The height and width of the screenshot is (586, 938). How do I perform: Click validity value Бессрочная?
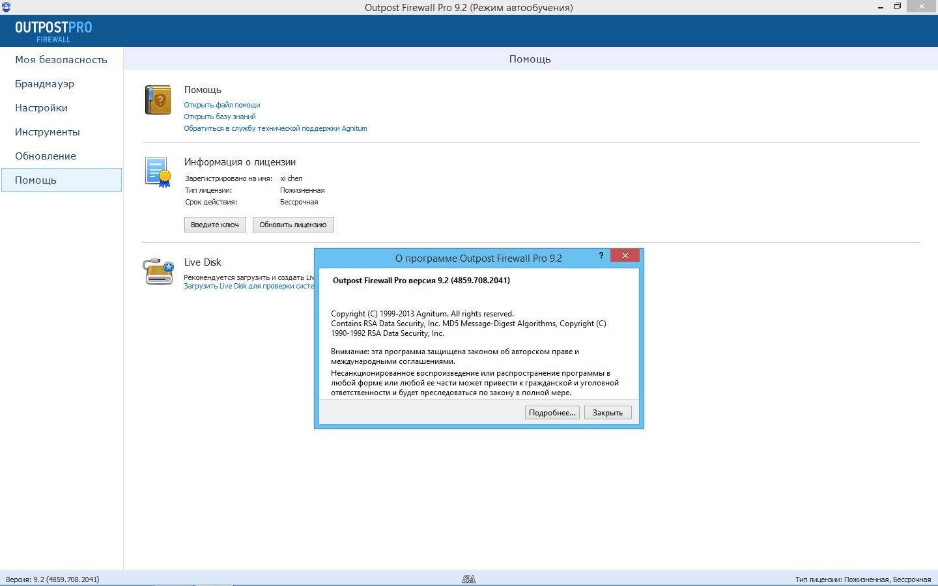299,202
